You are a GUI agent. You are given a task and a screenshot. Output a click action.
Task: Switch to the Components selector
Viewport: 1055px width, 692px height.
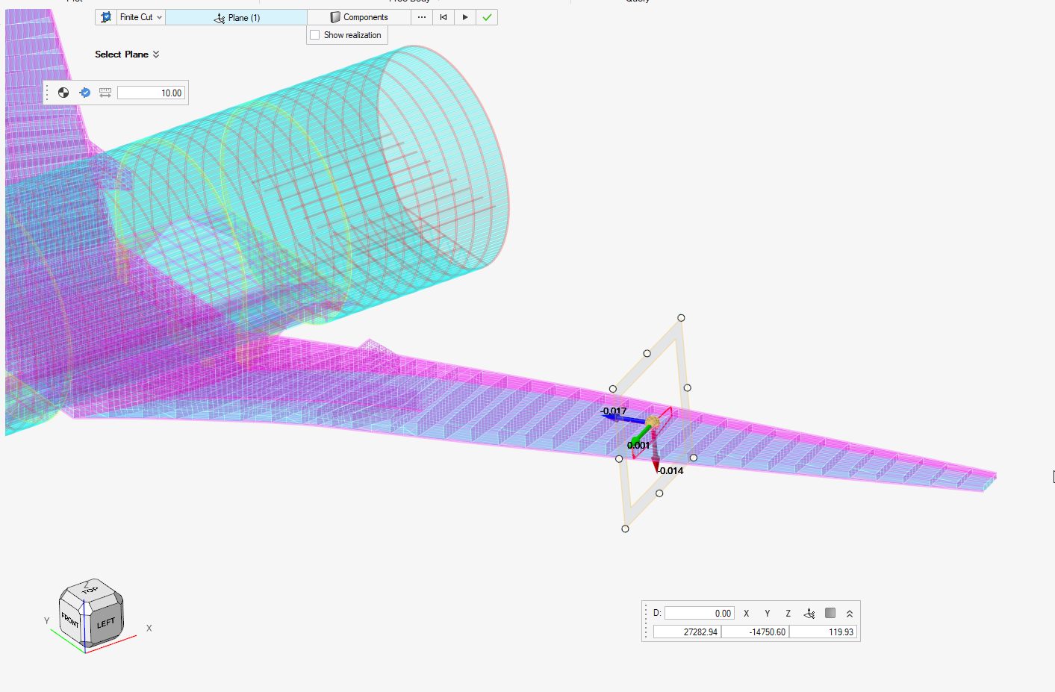(359, 17)
